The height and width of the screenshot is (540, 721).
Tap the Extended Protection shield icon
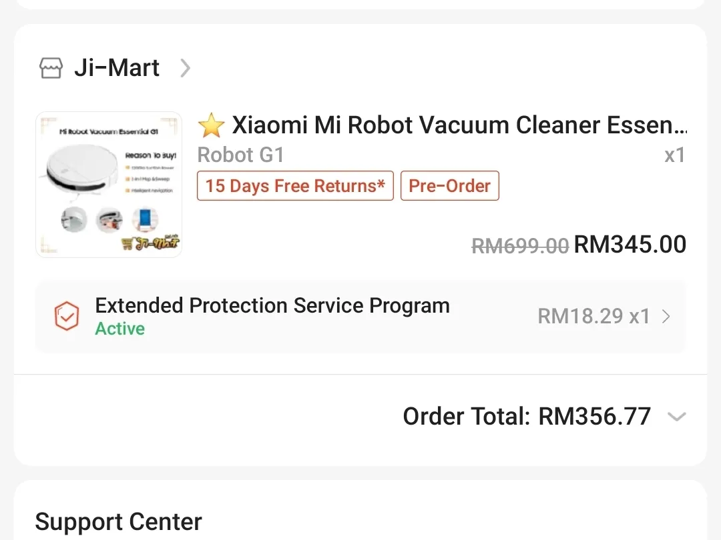[x=67, y=317]
